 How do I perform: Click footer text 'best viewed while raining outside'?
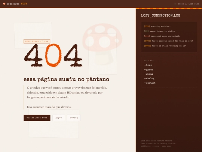[x=158, y=143]
